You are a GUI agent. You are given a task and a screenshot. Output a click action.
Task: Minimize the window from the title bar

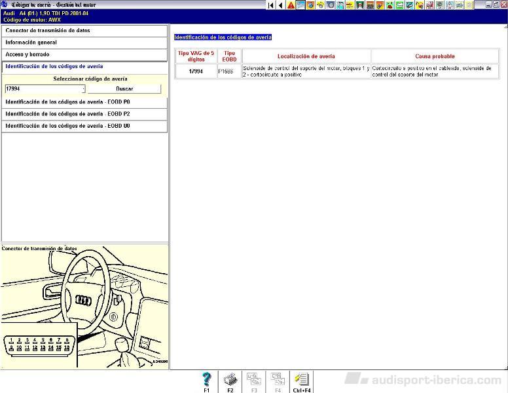(488, 5)
